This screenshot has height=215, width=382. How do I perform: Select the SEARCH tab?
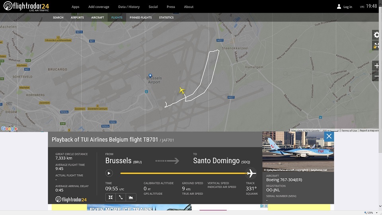tap(58, 18)
